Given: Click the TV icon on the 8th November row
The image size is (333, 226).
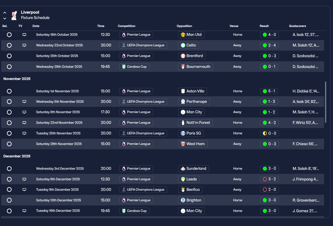Looking at the screenshot, I should point(24,112).
